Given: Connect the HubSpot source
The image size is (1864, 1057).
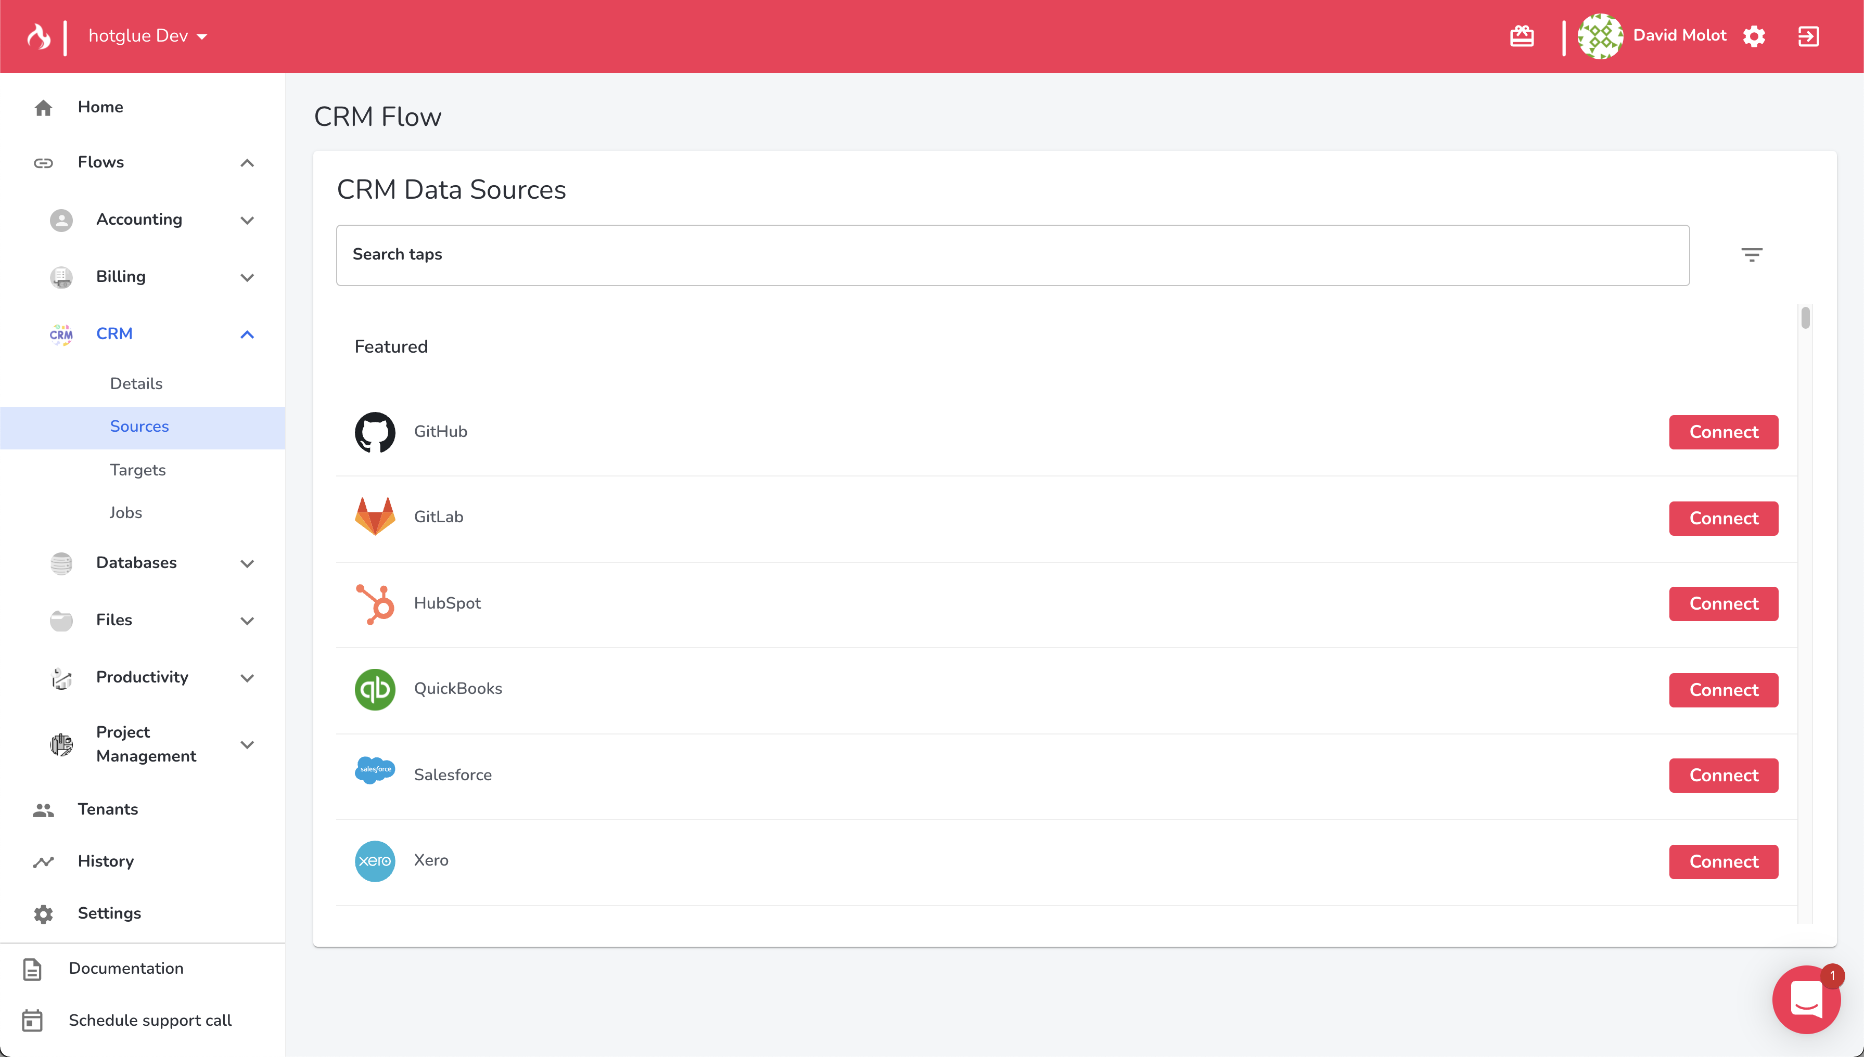Looking at the screenshot, I should [1723, 604].
